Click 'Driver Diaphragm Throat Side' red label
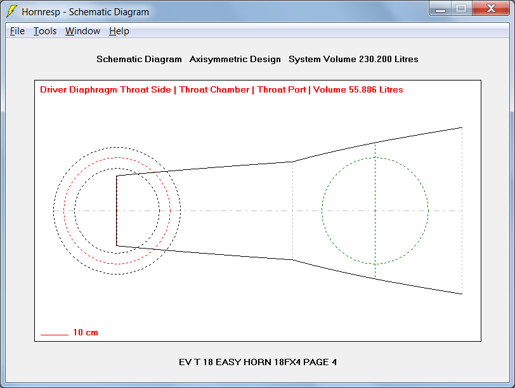Screen dimensions: 515x388 [x=105, y=89]
